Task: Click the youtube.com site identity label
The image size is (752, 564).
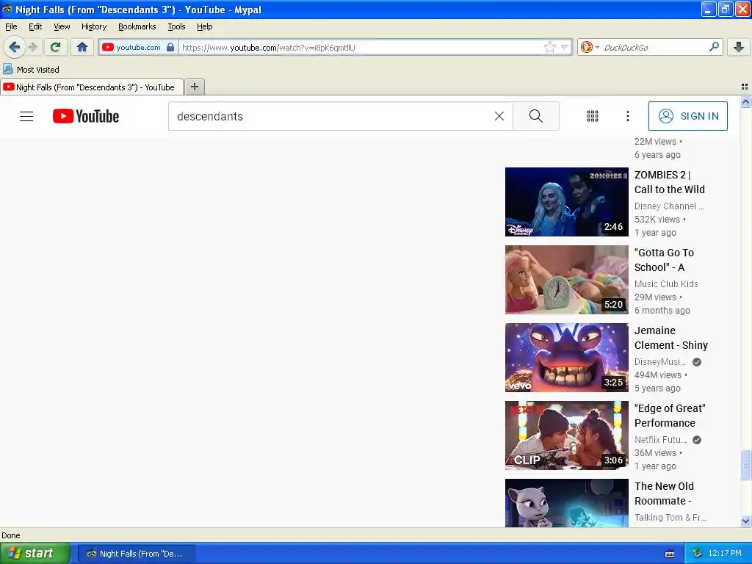Action: point(138,47)
